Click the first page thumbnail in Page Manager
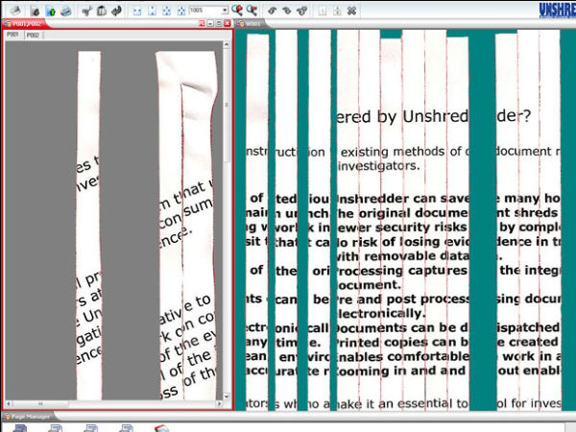576x432 pixels. pyautogui.click(x=21, y=428)
